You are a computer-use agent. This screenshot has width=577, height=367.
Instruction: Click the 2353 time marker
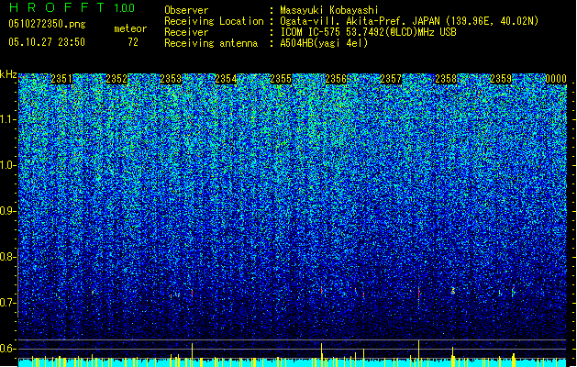coord(172,79)
